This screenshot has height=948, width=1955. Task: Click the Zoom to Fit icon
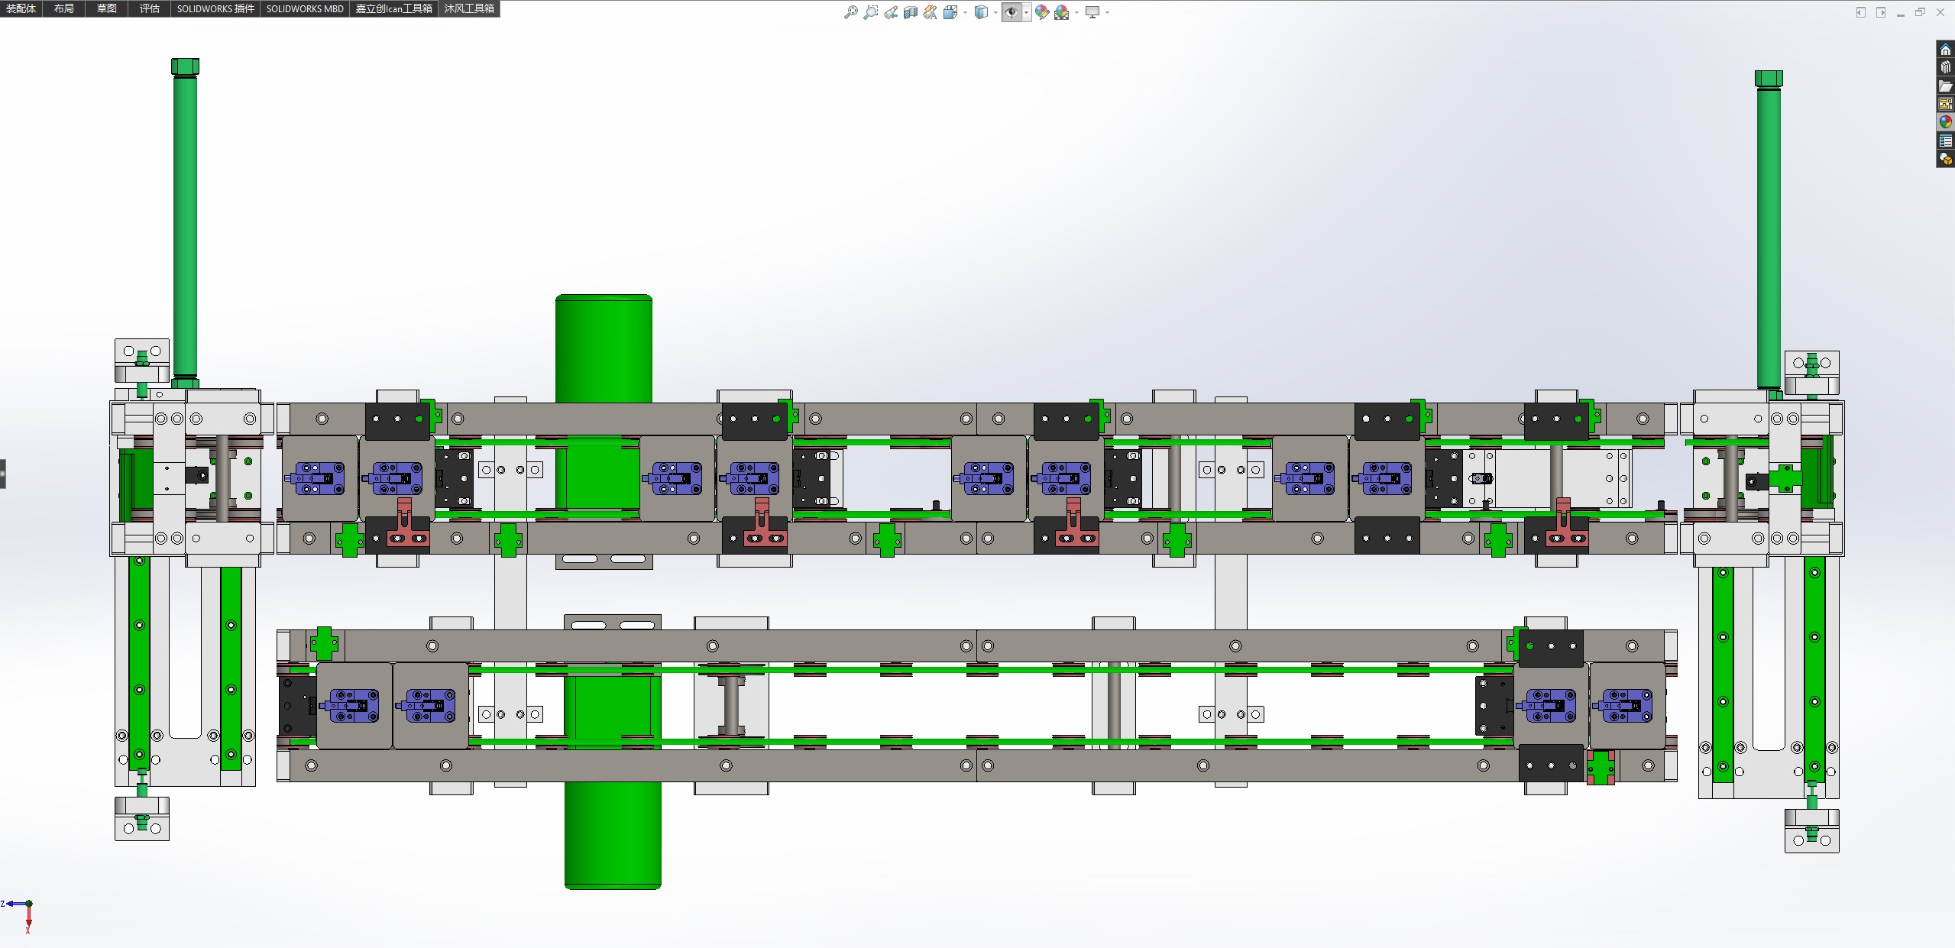click(x=850, y=12)
